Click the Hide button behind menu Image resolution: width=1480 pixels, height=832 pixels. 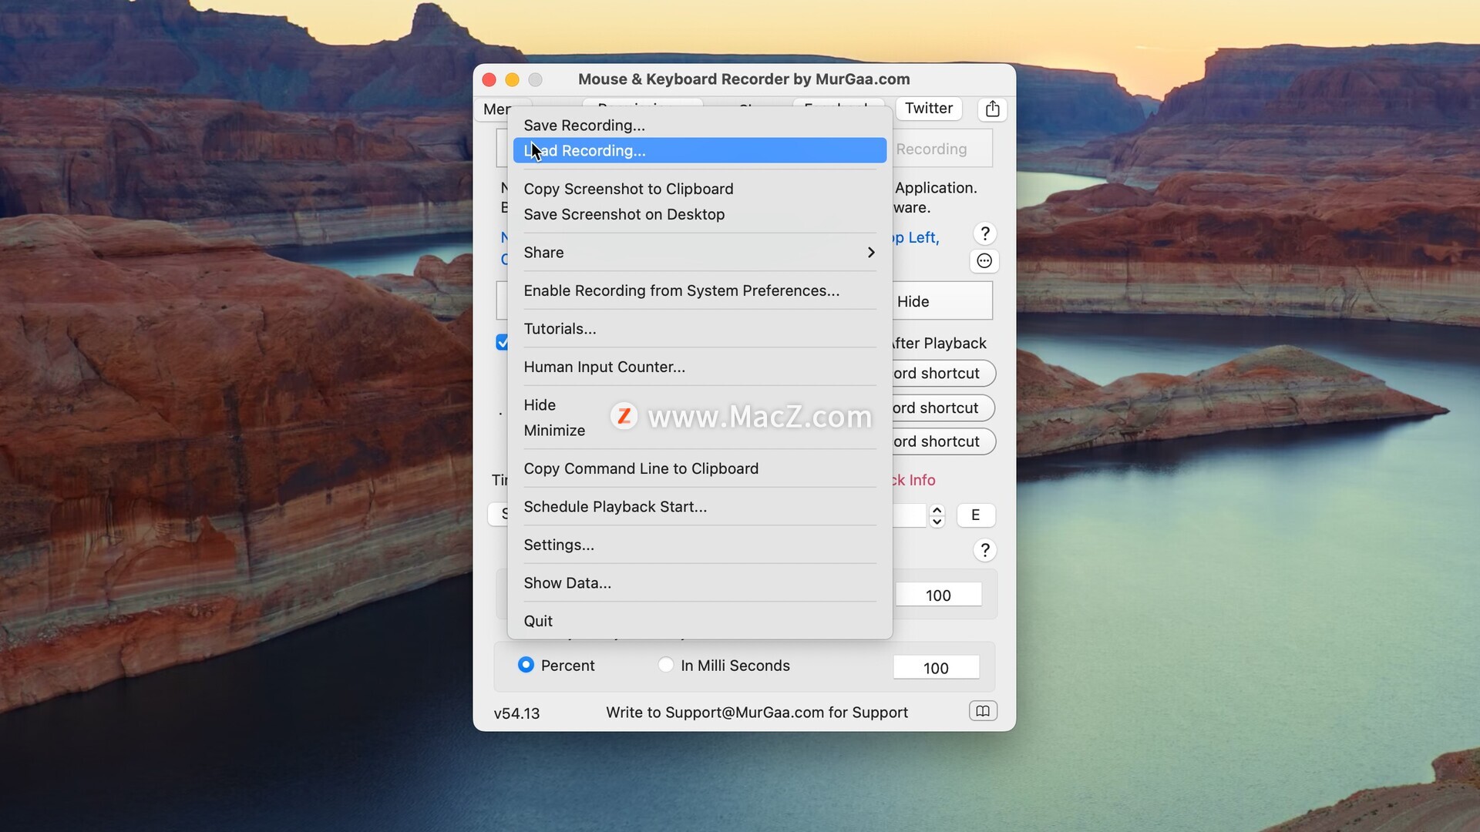pos(943,301)
